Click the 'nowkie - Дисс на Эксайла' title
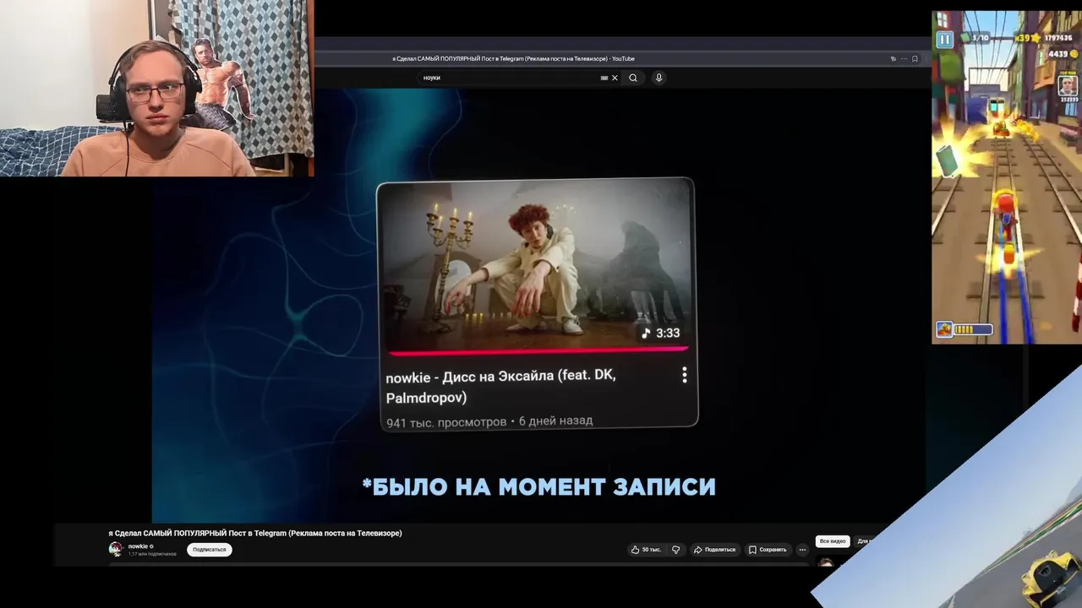This screenshot has width=1082, height=608. point(500,386)
